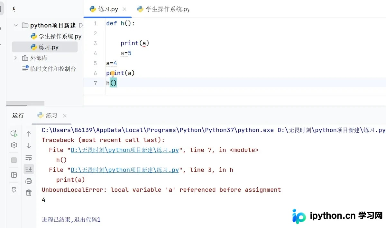Viewport: 386px width, 228px height.
Task: Open the layout restore icon in run panel
Action: tap(14, 175)
